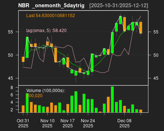This screenshot has height=131, width=164.
Task: Click the date range 2025-10-31/2025-12-12 label
Action: (x=119, y=5)
